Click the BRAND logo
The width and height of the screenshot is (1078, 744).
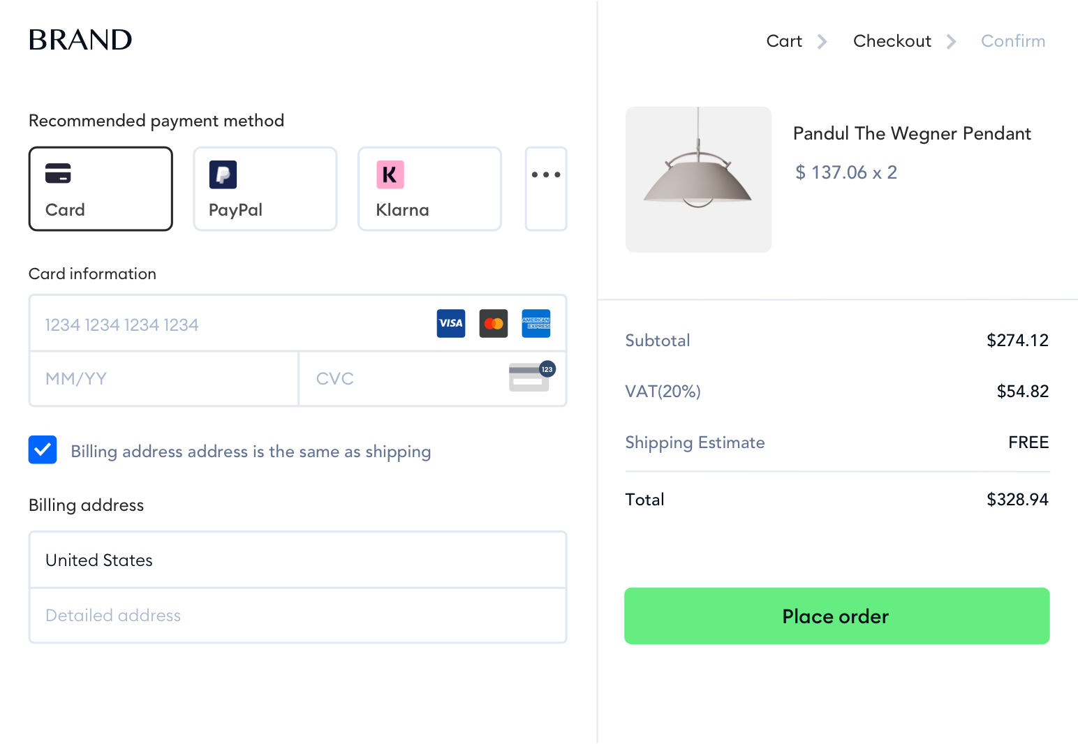point(80,40)
